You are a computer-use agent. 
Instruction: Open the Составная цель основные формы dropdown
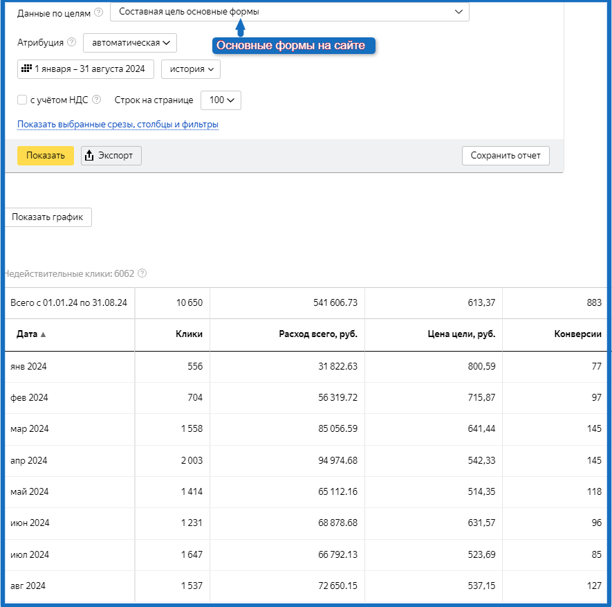289,12
